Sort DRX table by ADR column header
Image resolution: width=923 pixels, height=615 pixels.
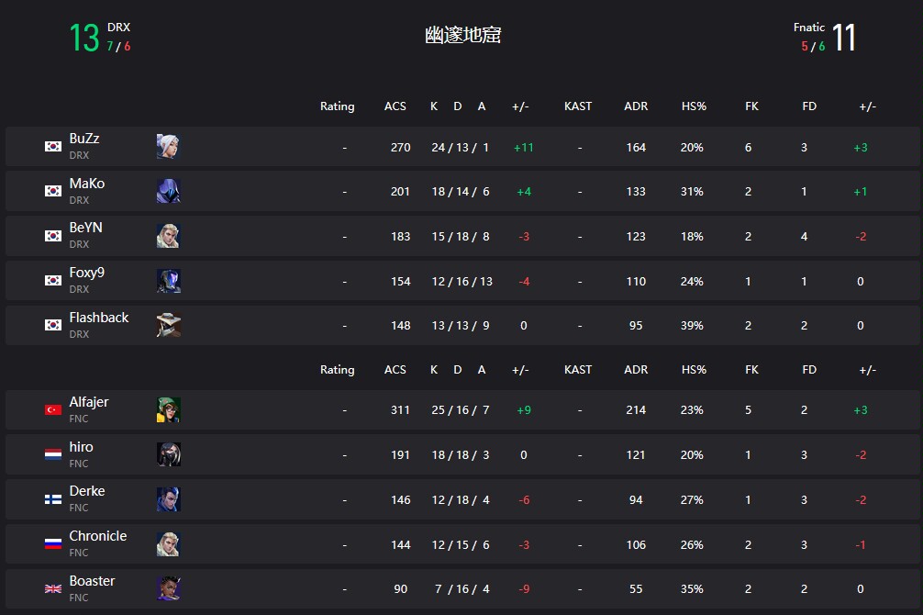coord(636,106)
